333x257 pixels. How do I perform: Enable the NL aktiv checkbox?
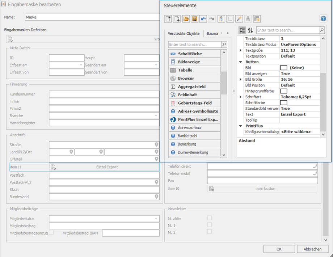pos(209,218)
